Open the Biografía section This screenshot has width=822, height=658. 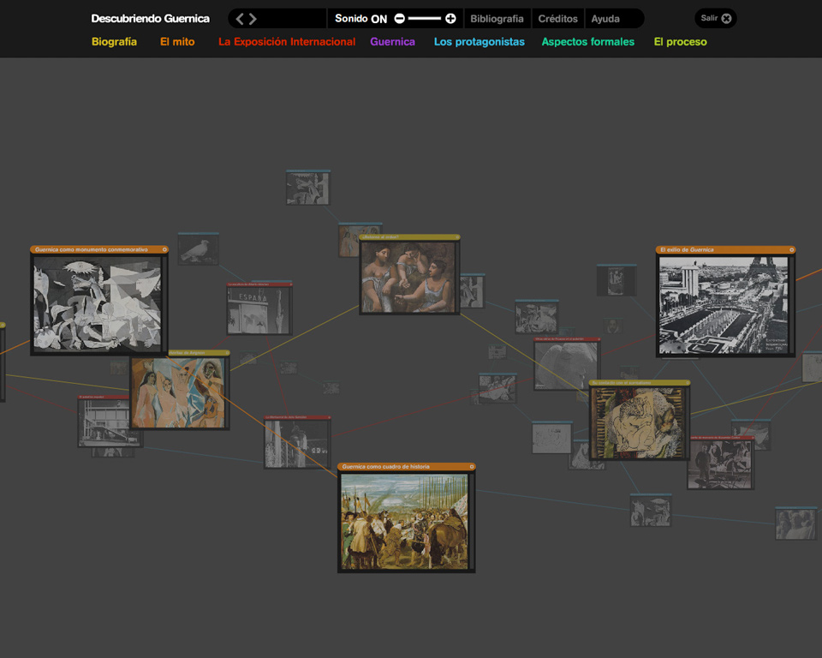tap(114, 42)
